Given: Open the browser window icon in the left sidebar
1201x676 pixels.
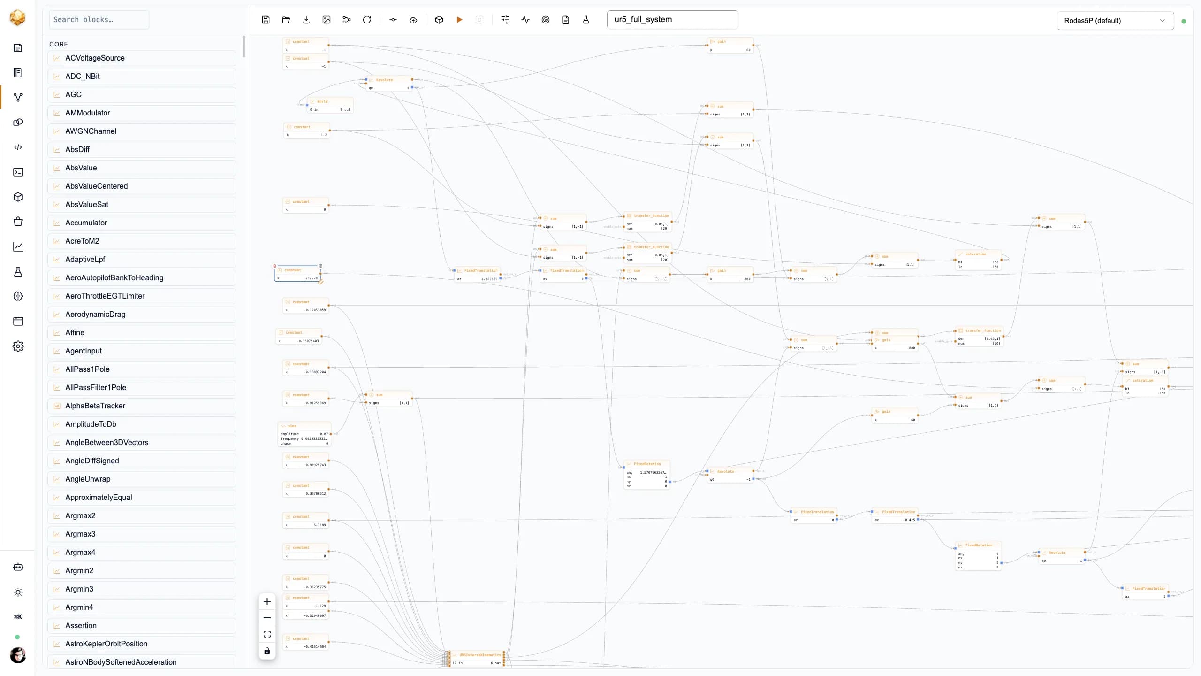Looking at the screenshot, I should 18,321.
